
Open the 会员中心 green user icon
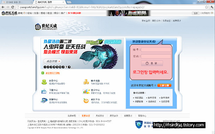point(44,82)
